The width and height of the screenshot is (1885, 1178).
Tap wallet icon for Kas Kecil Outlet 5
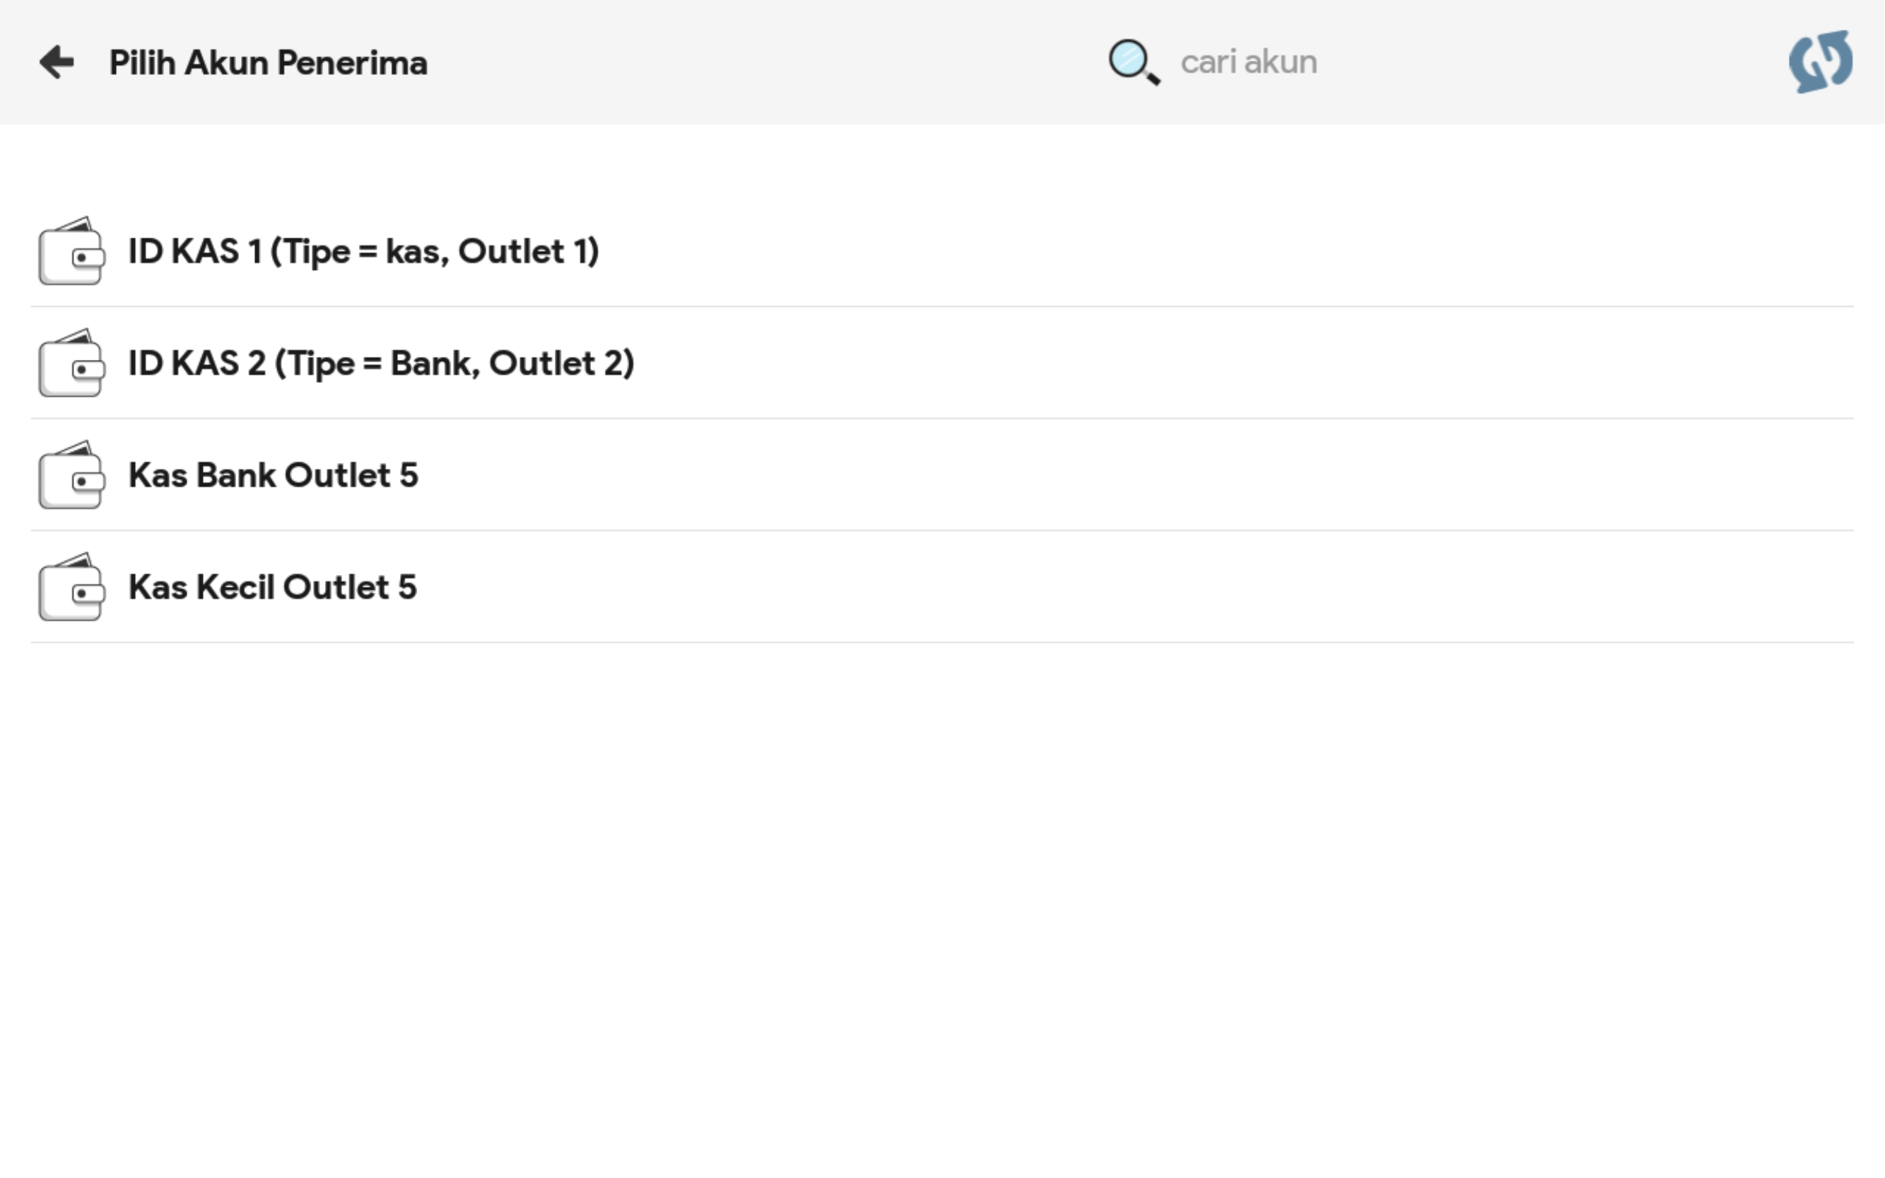point(71,588)
